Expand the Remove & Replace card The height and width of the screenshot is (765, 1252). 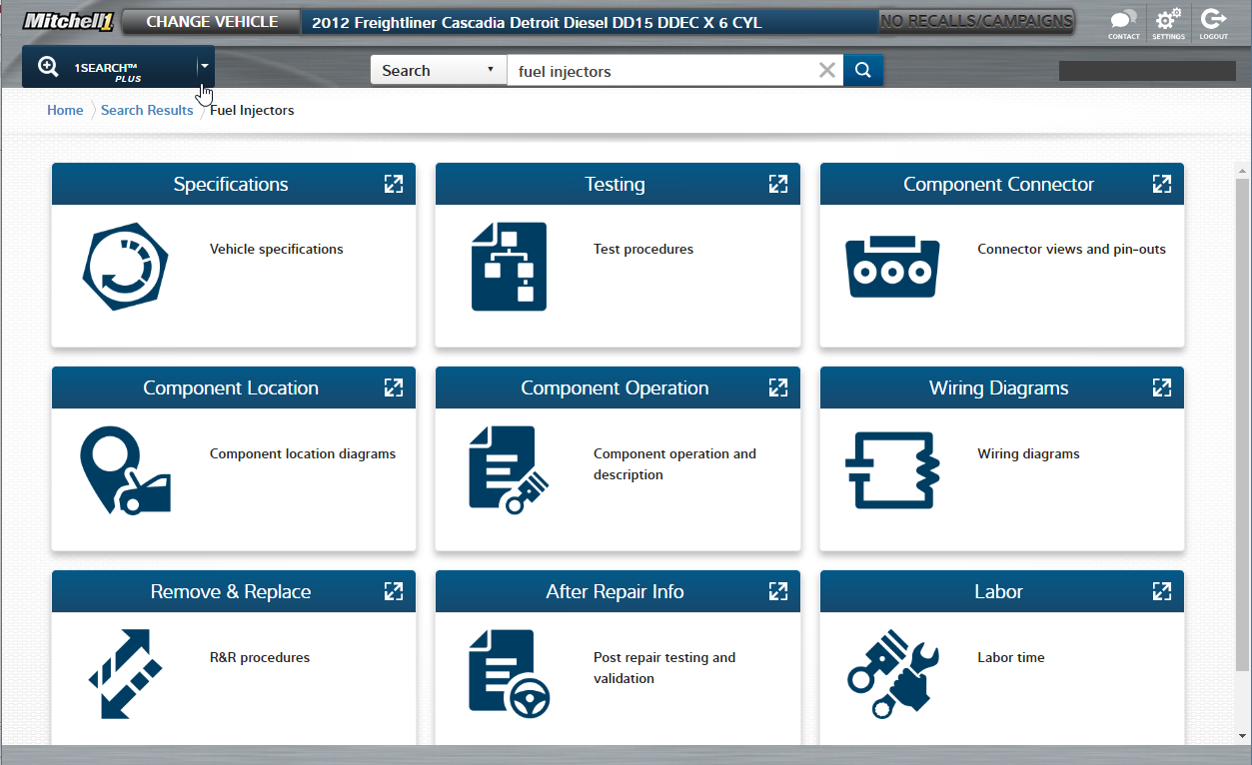click(393, 591)
